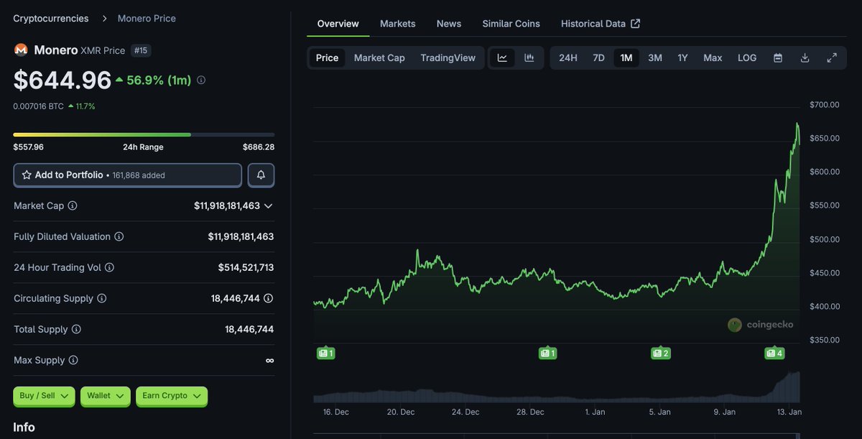Screen dimensions: 862x439
Task: Open the News tab
Action: coord(449,24)
